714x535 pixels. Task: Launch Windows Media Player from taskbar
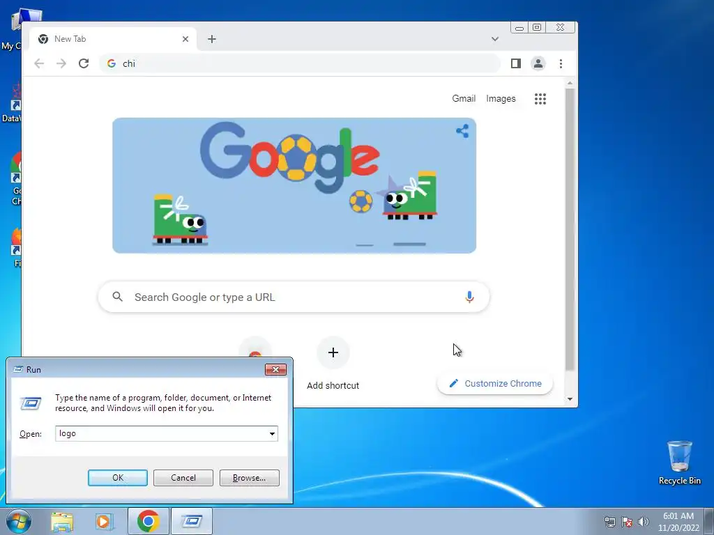[104, 521]
